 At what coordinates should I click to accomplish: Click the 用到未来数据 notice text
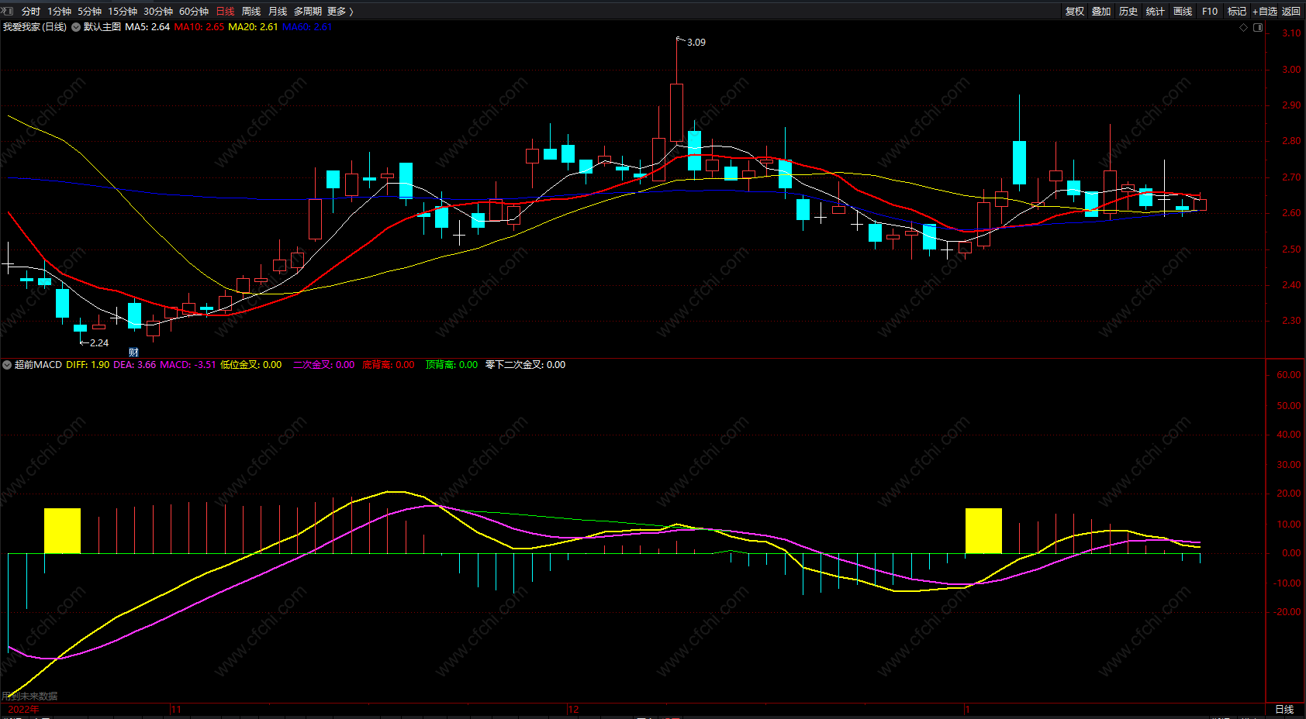pyautogui.click(x=29, y=697)
